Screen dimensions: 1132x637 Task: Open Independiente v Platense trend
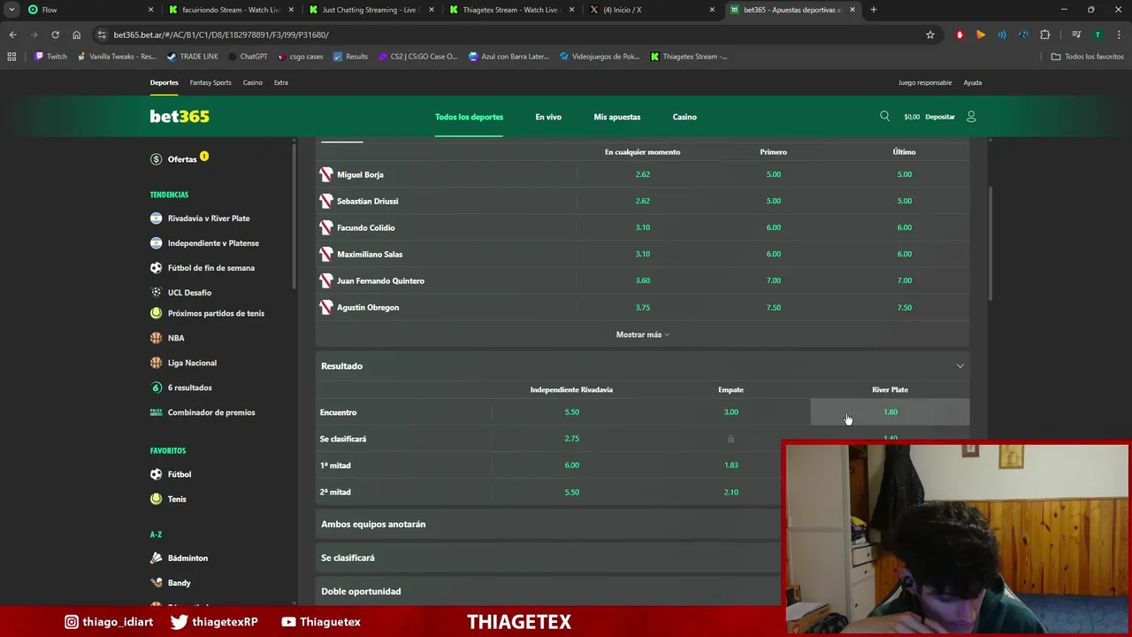pyautogui.click(x=213, y=243)
